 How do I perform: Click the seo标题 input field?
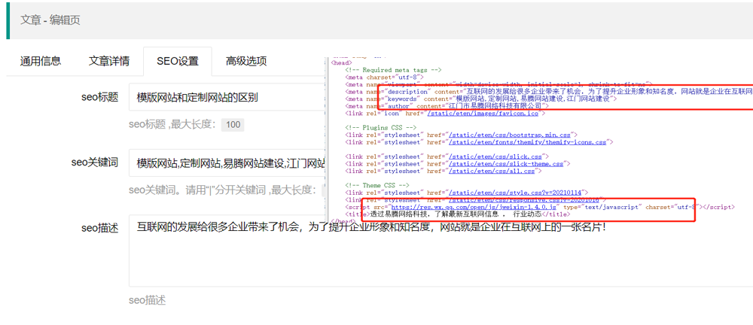(227, 98)
